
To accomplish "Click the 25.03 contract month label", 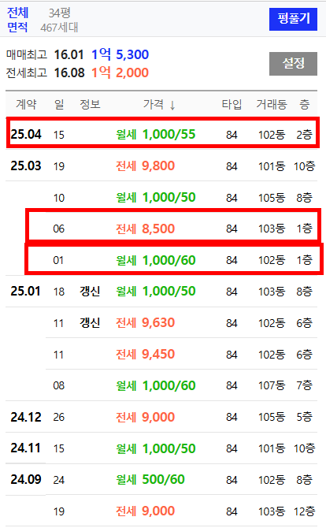I will (x=26, y=165).
